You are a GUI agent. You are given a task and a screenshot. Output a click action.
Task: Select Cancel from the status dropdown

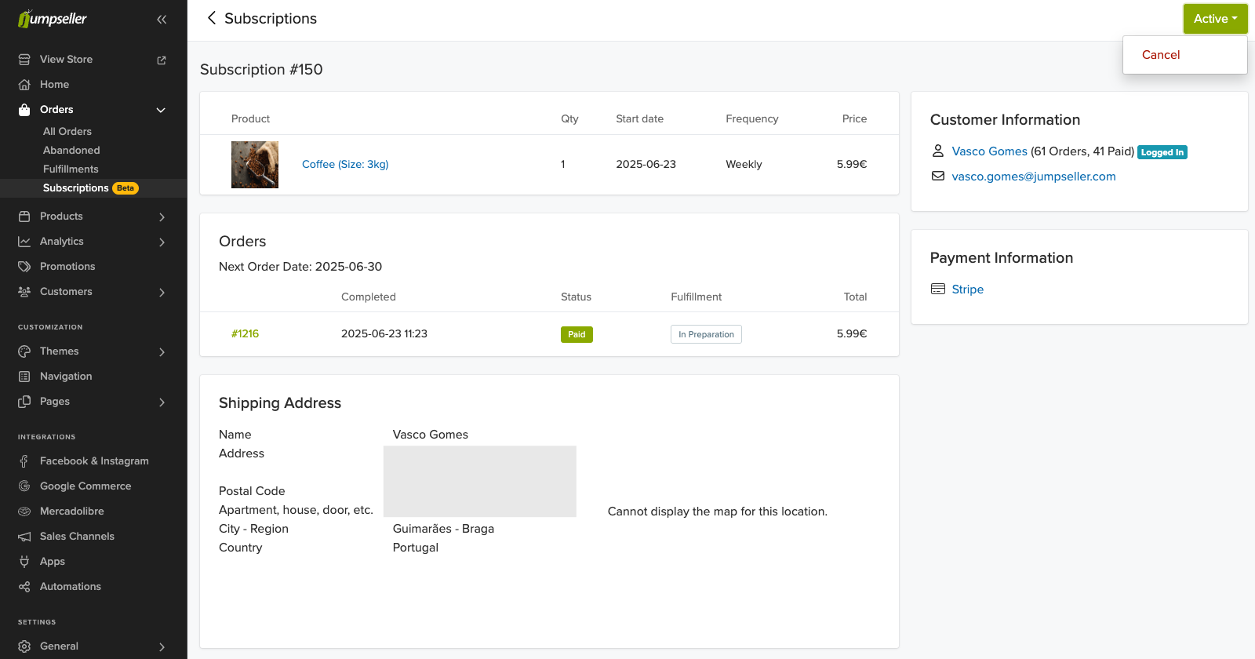click(1161, 55)
